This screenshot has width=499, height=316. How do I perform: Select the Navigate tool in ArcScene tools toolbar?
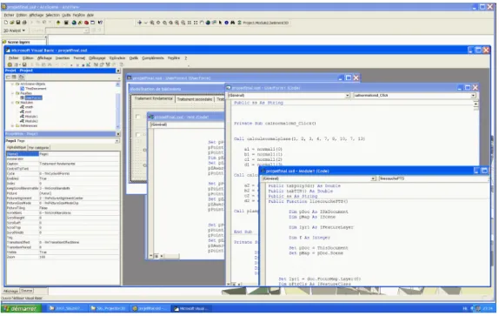click(139, 23)
